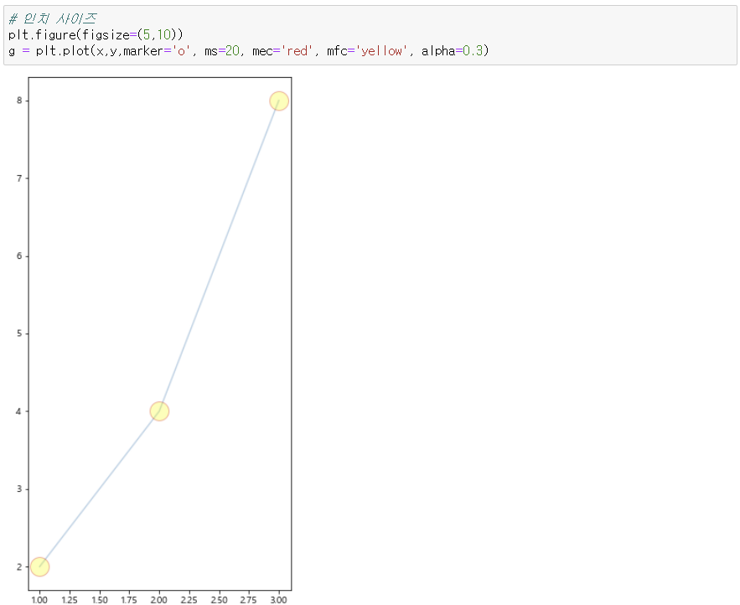This screenshot has height=605, width=740.
Task: Click the Korean comment line in the cell
Action: point(53,19)
